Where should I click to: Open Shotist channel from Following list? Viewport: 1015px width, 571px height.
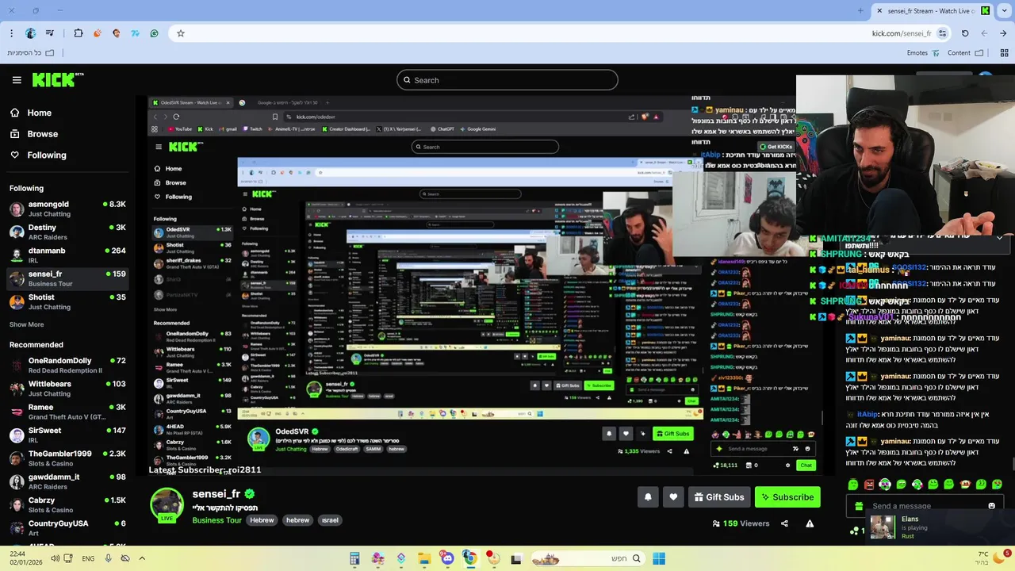point(67,302)
